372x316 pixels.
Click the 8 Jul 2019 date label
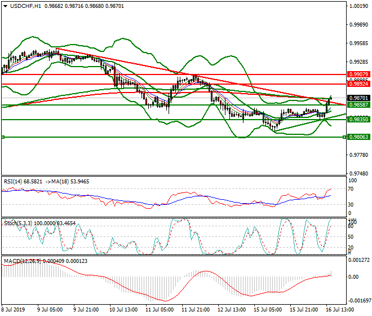point(13,310)
